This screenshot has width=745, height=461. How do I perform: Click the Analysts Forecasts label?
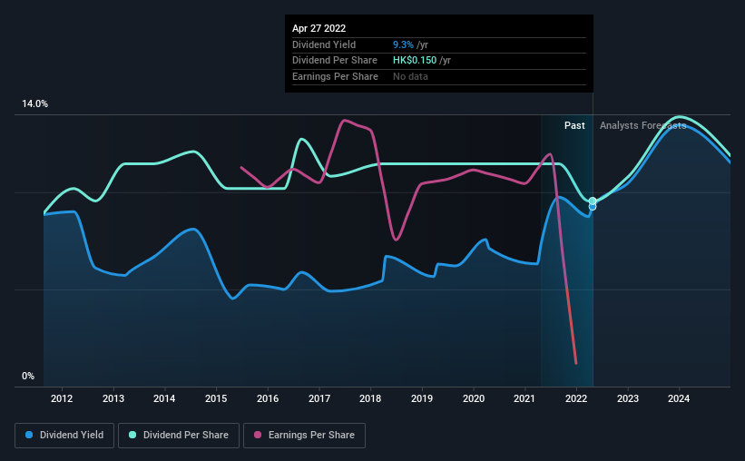coord(642,125)
